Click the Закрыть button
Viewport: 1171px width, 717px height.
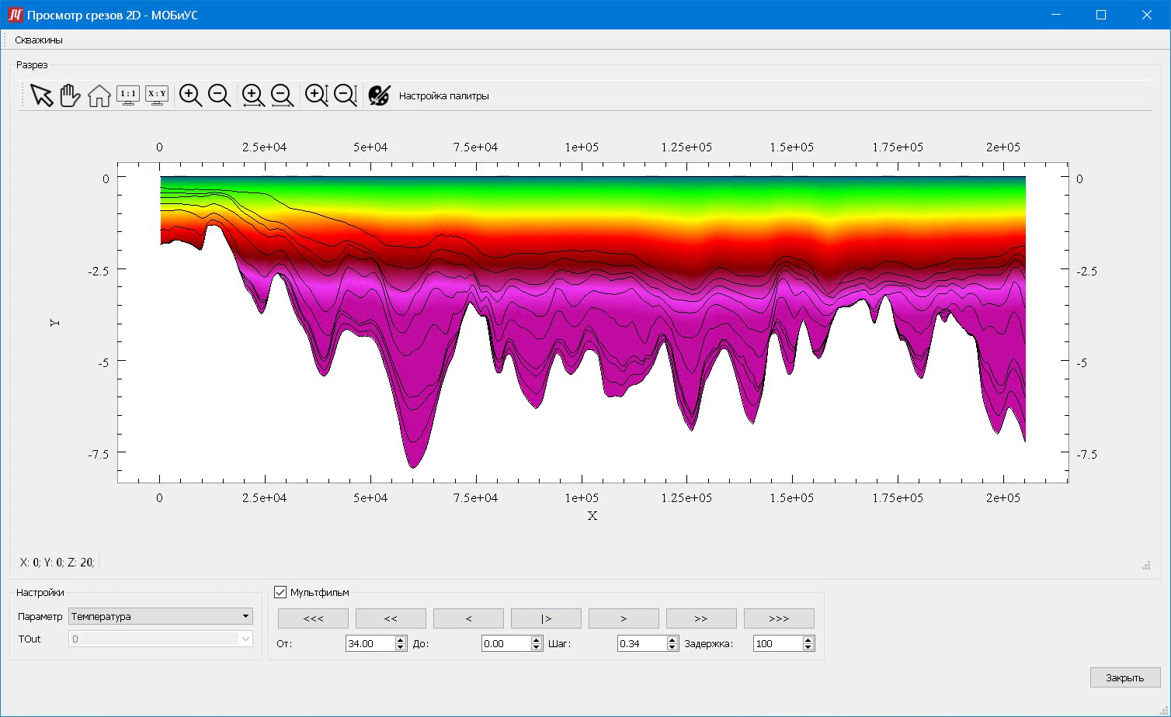(x=1125, y=677)
